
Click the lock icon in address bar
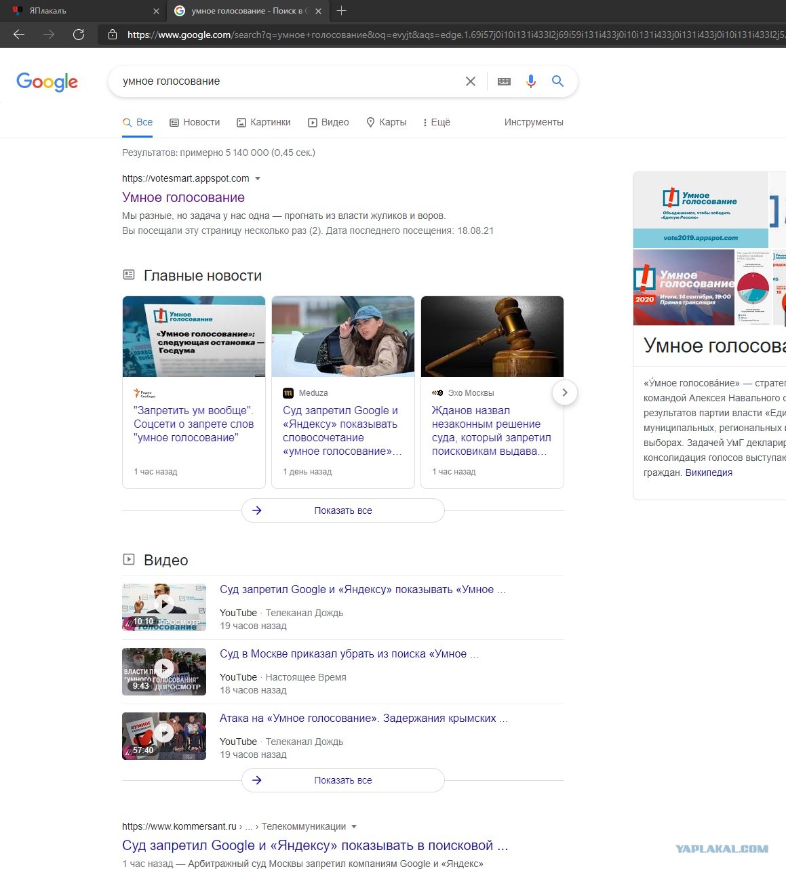point(113,35)
